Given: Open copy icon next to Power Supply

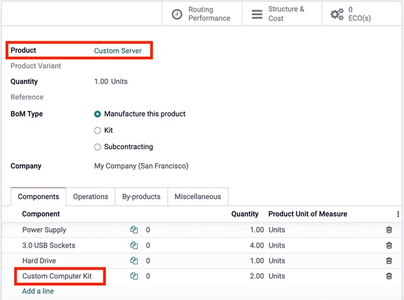Looking at the screenshot, I should (134, 230).
